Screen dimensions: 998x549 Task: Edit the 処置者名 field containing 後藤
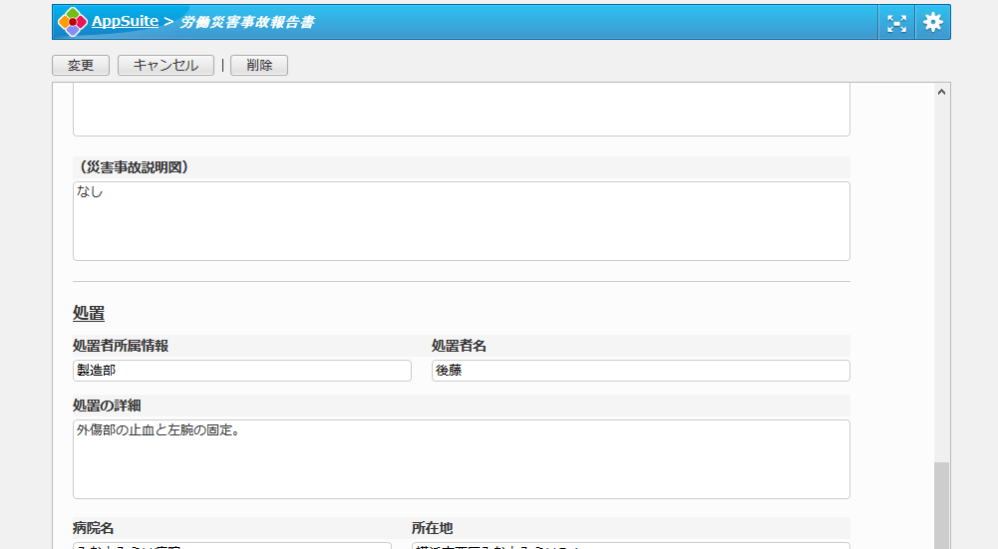click(640, 371)
